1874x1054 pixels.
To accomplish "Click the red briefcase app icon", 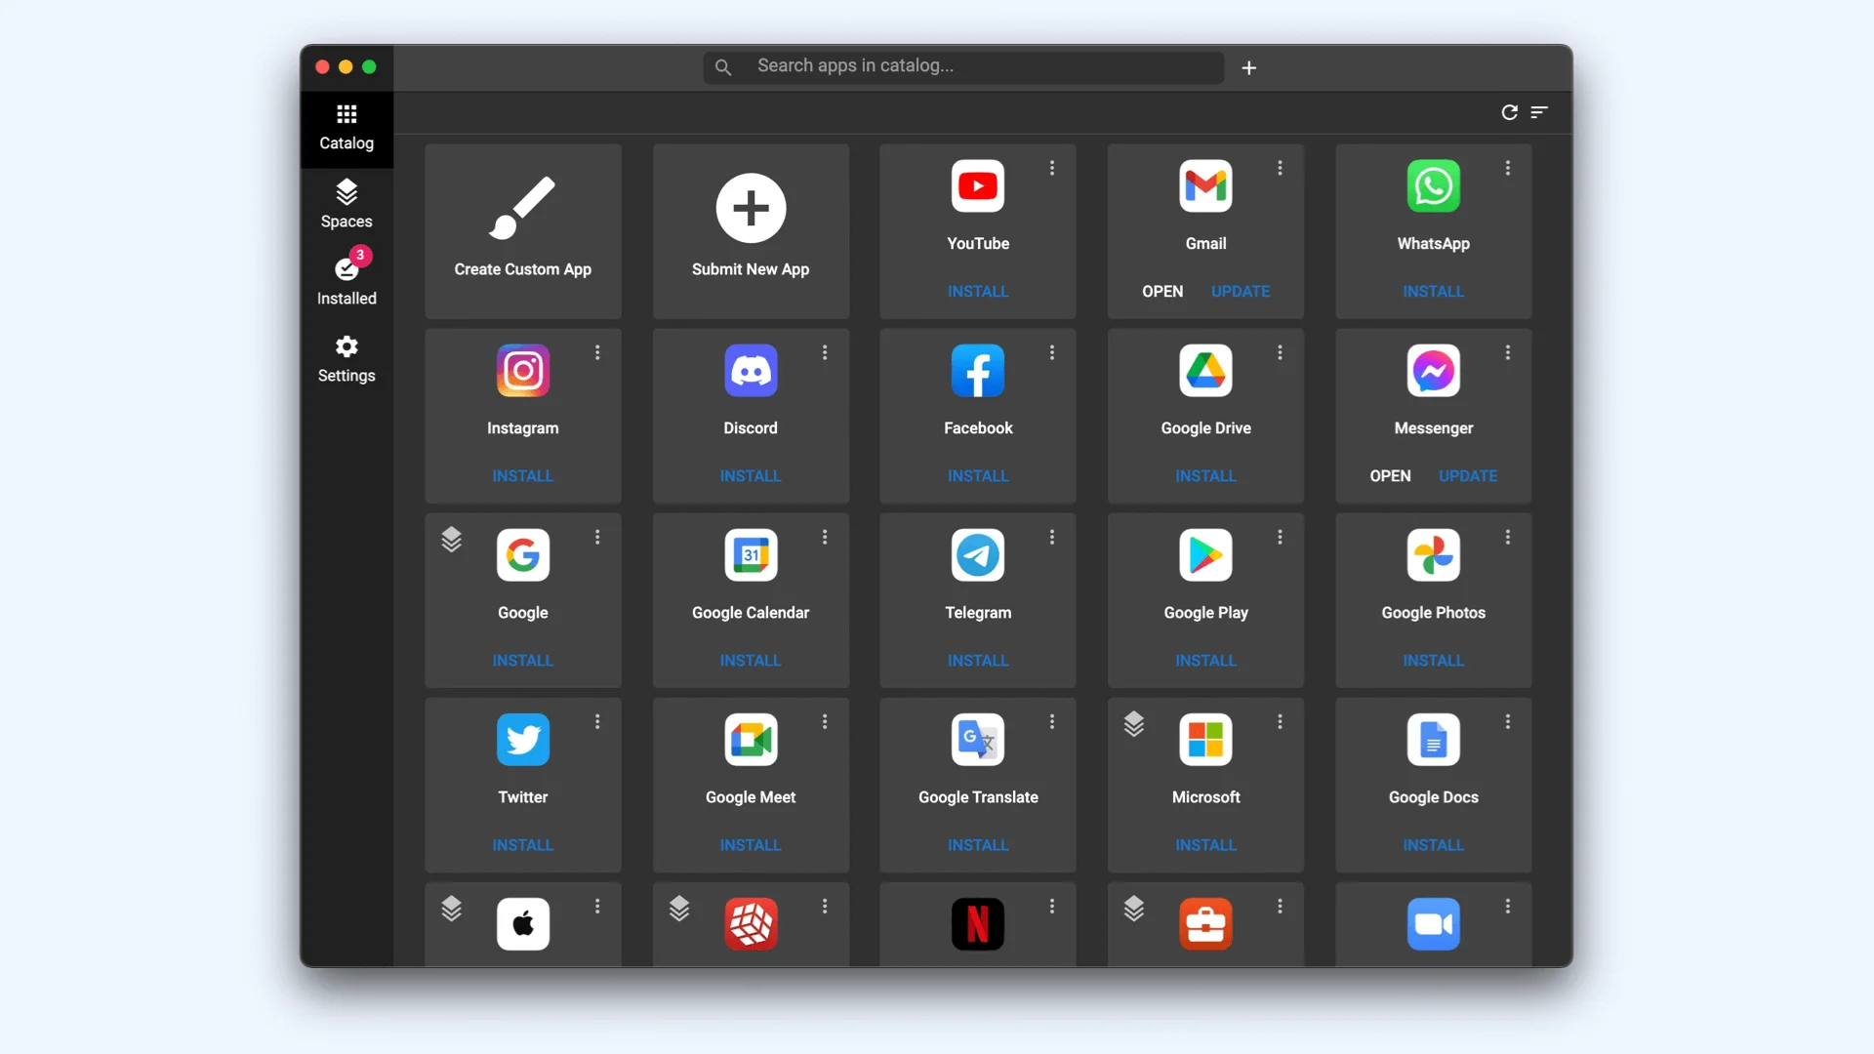I will coord(1205,923).
